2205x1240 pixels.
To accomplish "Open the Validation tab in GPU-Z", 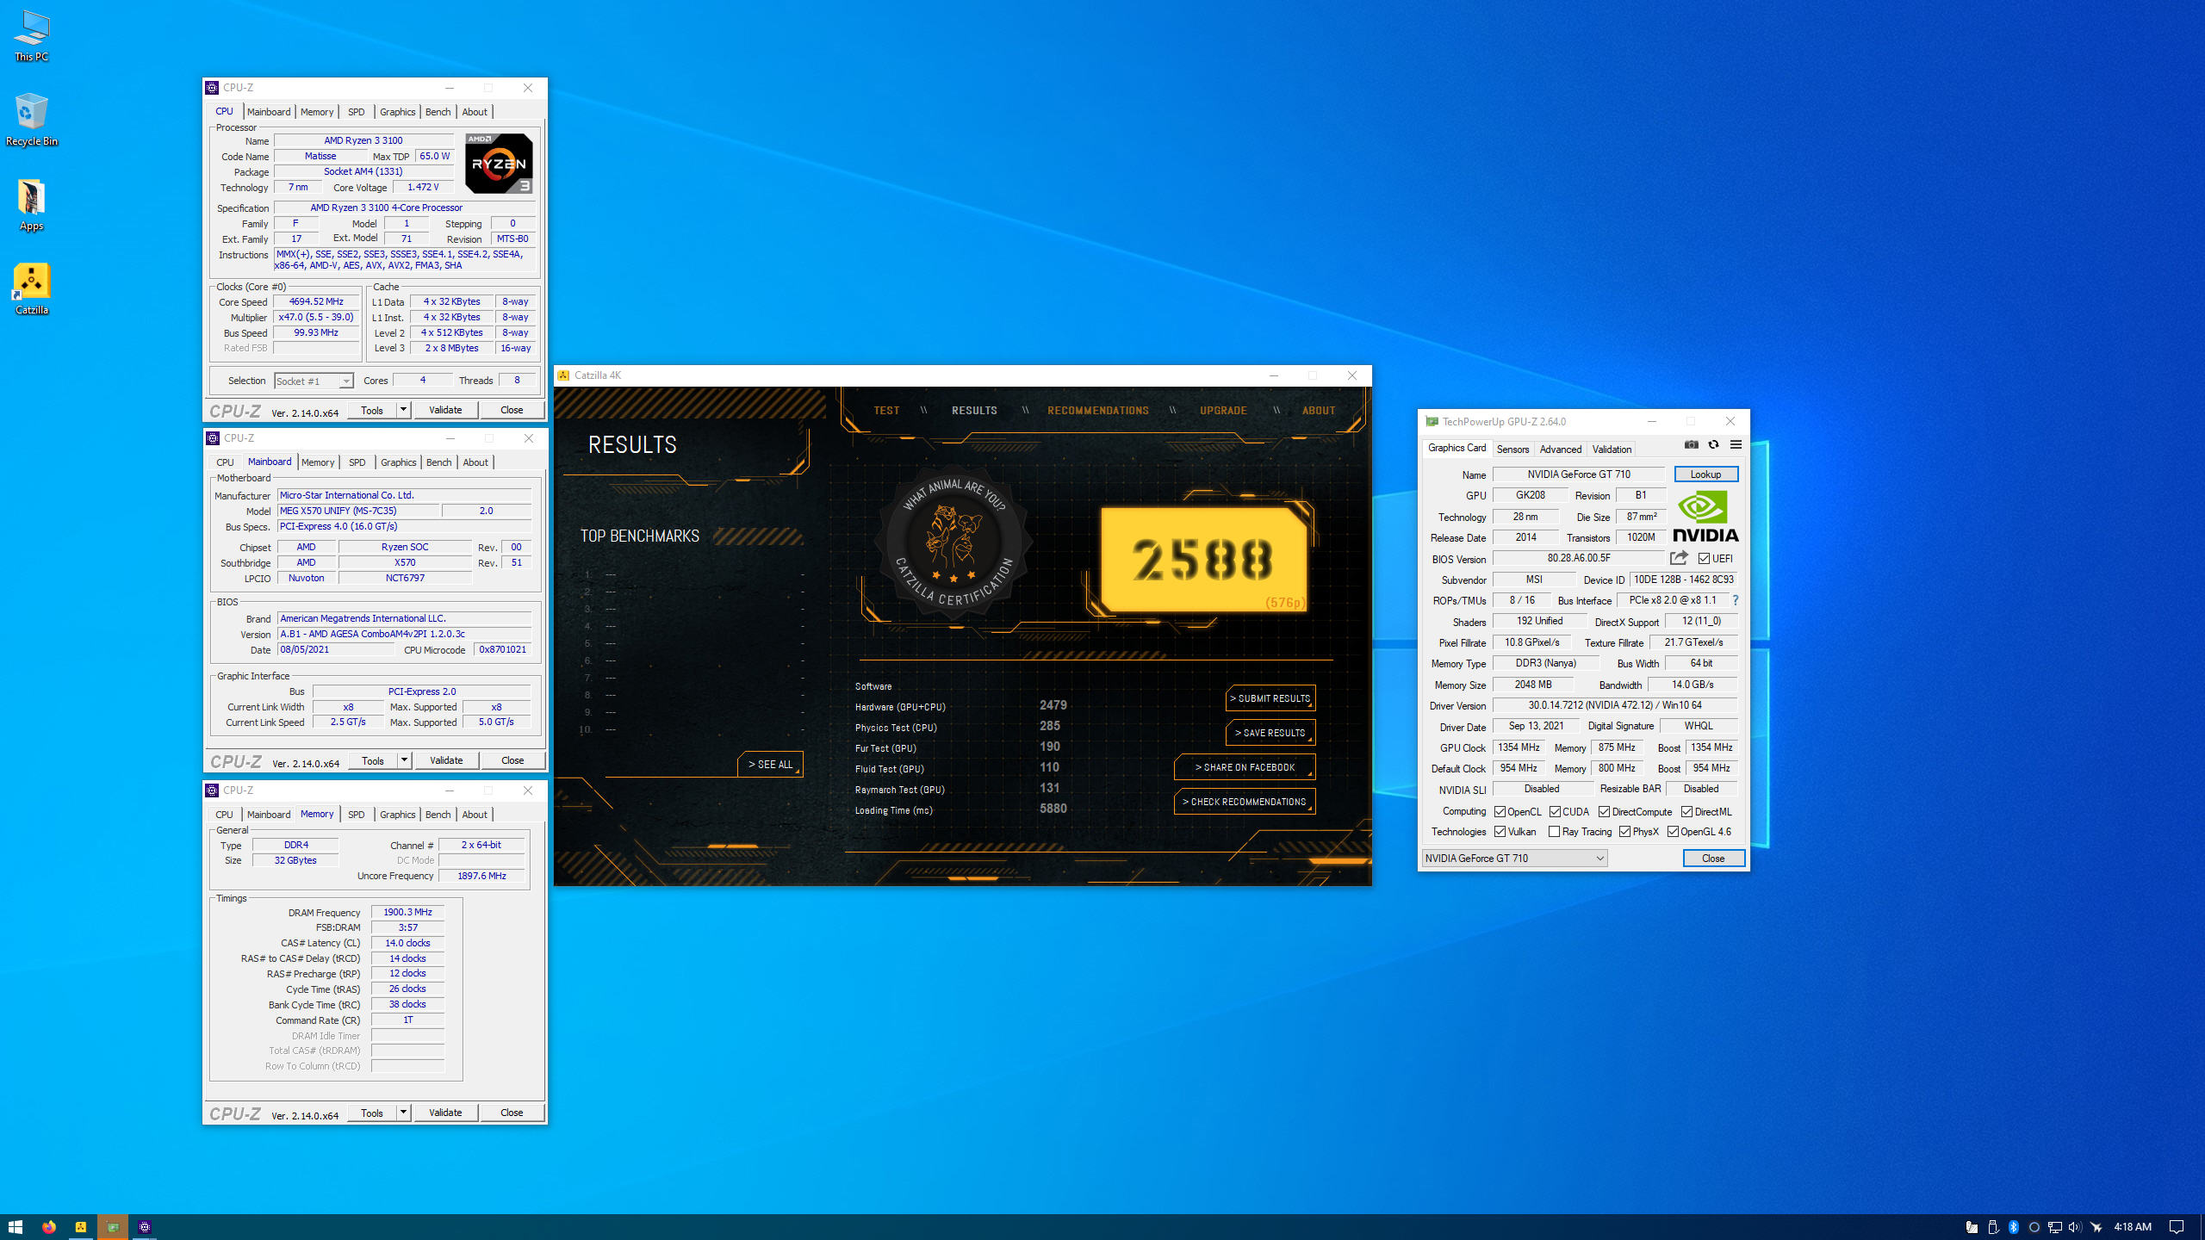I will [x=1612, y=449].
